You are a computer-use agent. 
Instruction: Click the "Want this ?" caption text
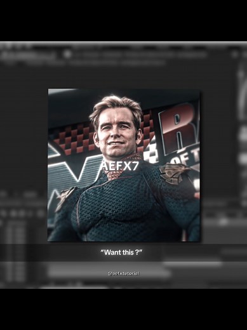(x=121, y=252)
